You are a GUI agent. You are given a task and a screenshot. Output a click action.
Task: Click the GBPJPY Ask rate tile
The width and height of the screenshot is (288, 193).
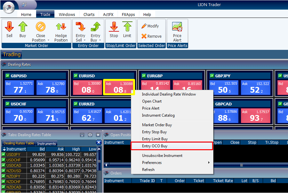coord(255,88)
